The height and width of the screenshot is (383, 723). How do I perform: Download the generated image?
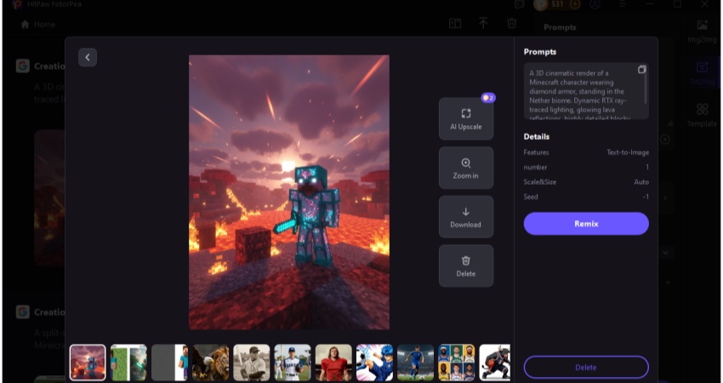point(466,217)
